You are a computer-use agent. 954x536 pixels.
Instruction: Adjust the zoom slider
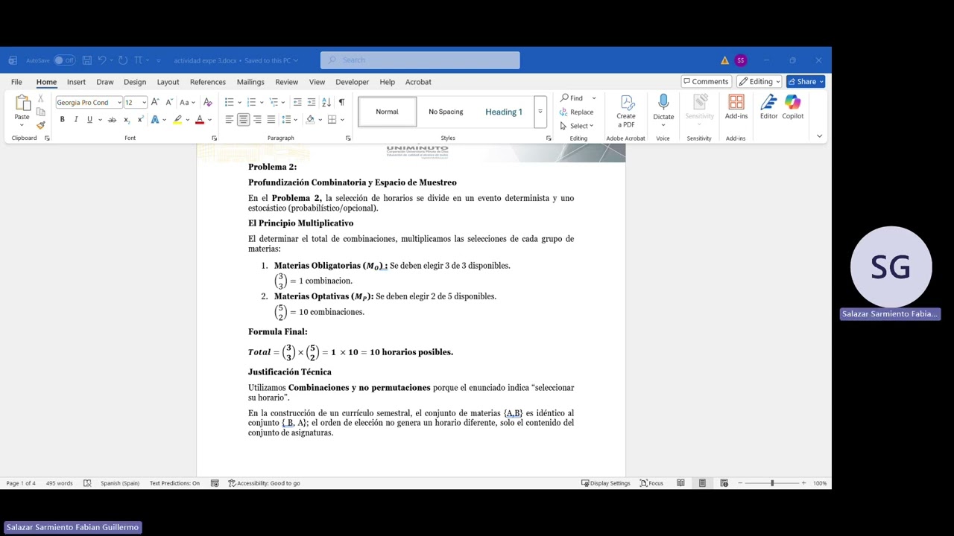click(772, 483)
